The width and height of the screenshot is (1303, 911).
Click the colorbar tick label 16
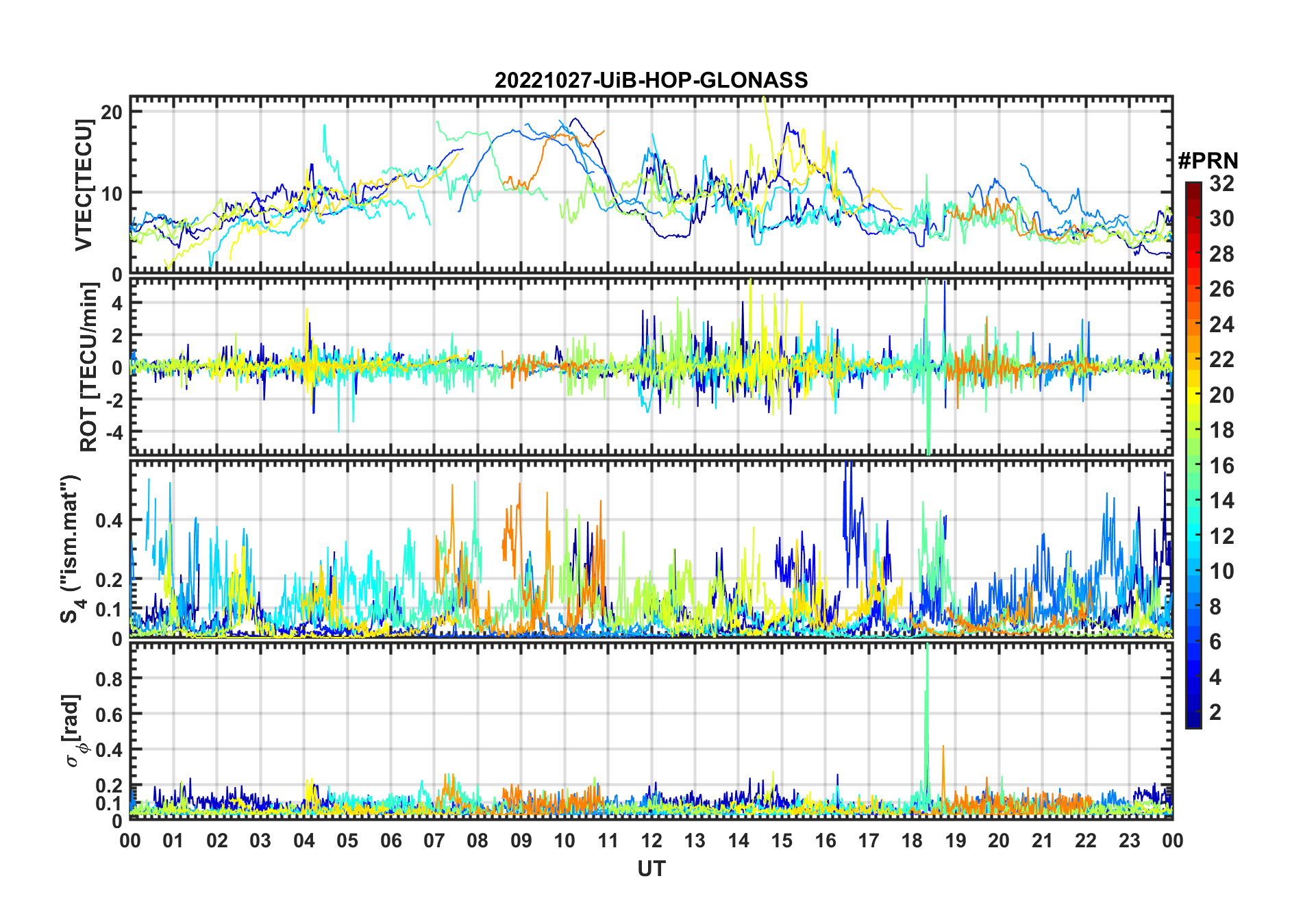point(1221,466)
